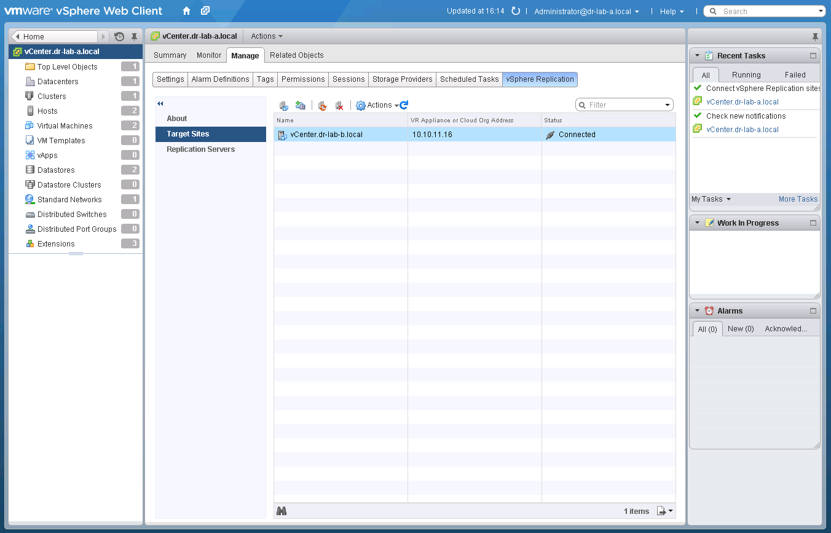Switch to the Monitor tab
This screenshot has width=831, height=533.
[x=208, y=55]
